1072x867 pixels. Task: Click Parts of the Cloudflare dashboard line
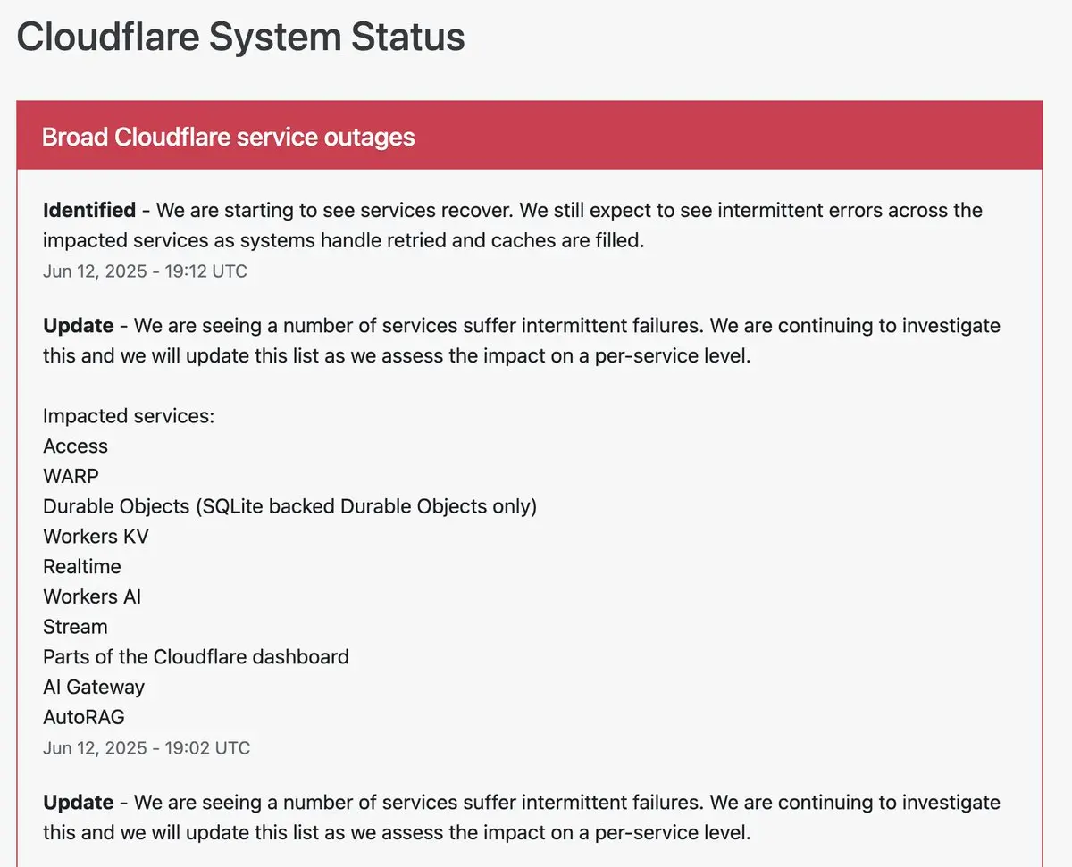[196, 657]
